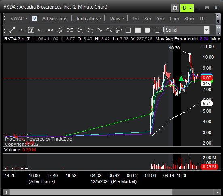Select the outlined rounded rectangle tool

coord(157,30)
